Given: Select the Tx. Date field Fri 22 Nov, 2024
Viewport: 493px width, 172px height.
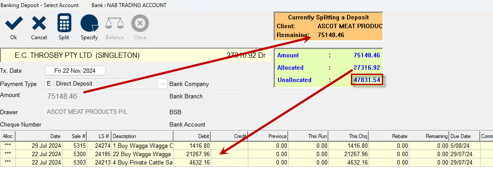Looking at the screenshot, I should [x=75, y=71].
